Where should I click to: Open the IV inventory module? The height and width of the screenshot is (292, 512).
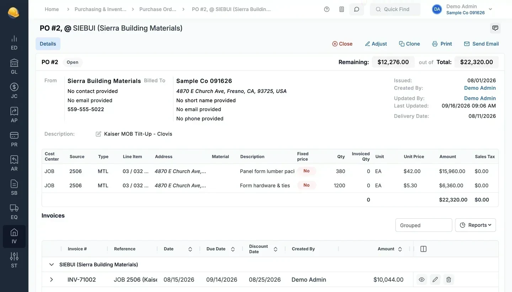pos(14,236)
